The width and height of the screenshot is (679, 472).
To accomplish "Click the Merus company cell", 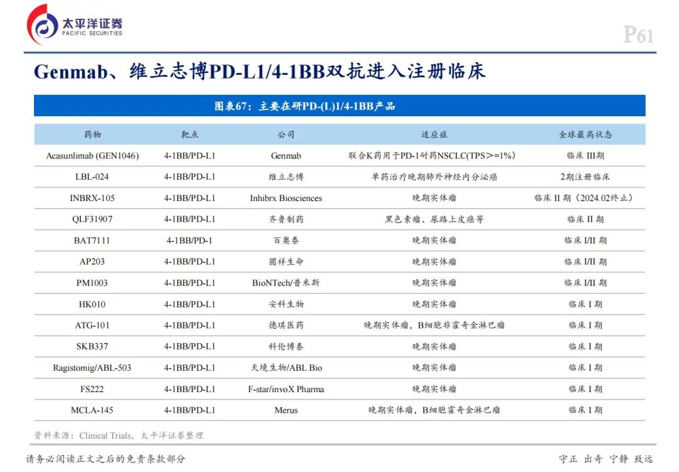I will point(286,410).
